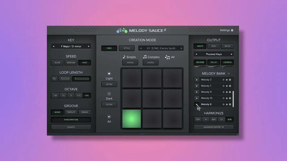Click EXTRA under Simple

(x=130, y=62)
